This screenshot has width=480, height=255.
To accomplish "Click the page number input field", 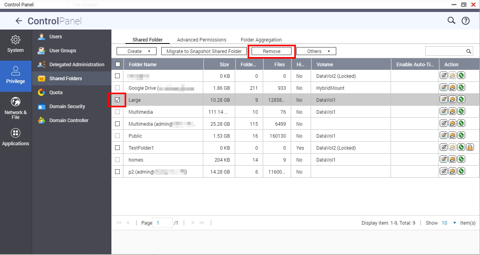I will point(163,223).
